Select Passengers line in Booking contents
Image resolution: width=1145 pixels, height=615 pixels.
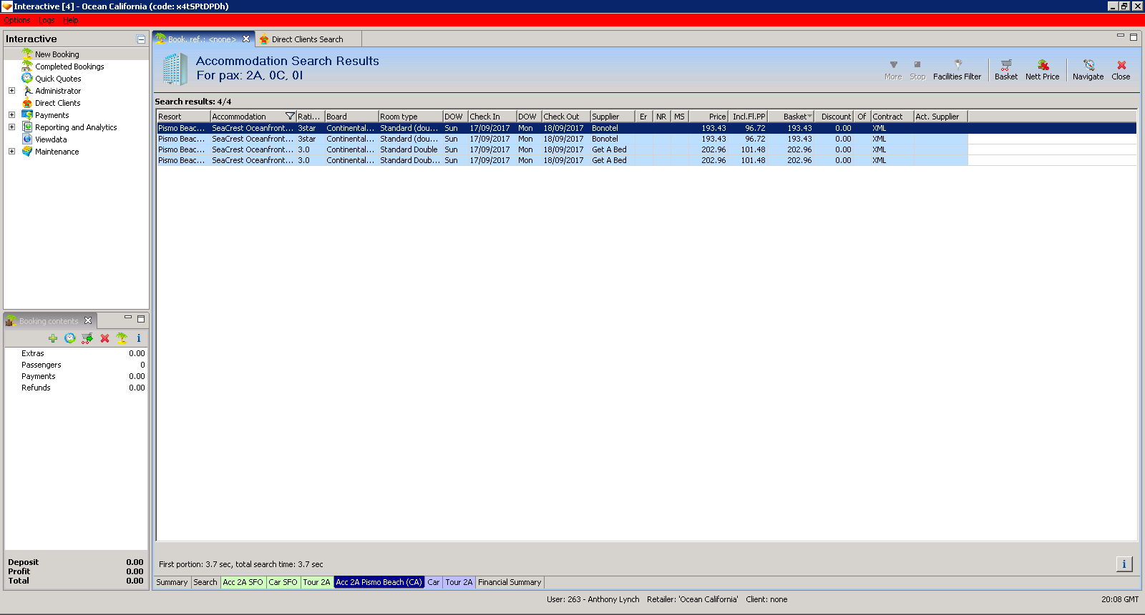click(x=76, y=365)
